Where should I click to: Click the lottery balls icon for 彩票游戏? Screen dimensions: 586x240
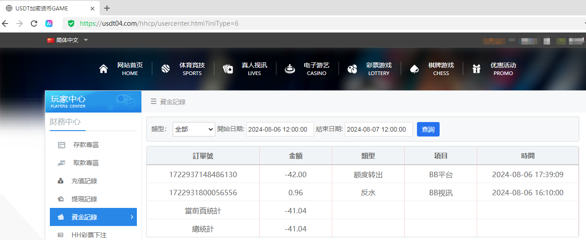click(352, 69)
